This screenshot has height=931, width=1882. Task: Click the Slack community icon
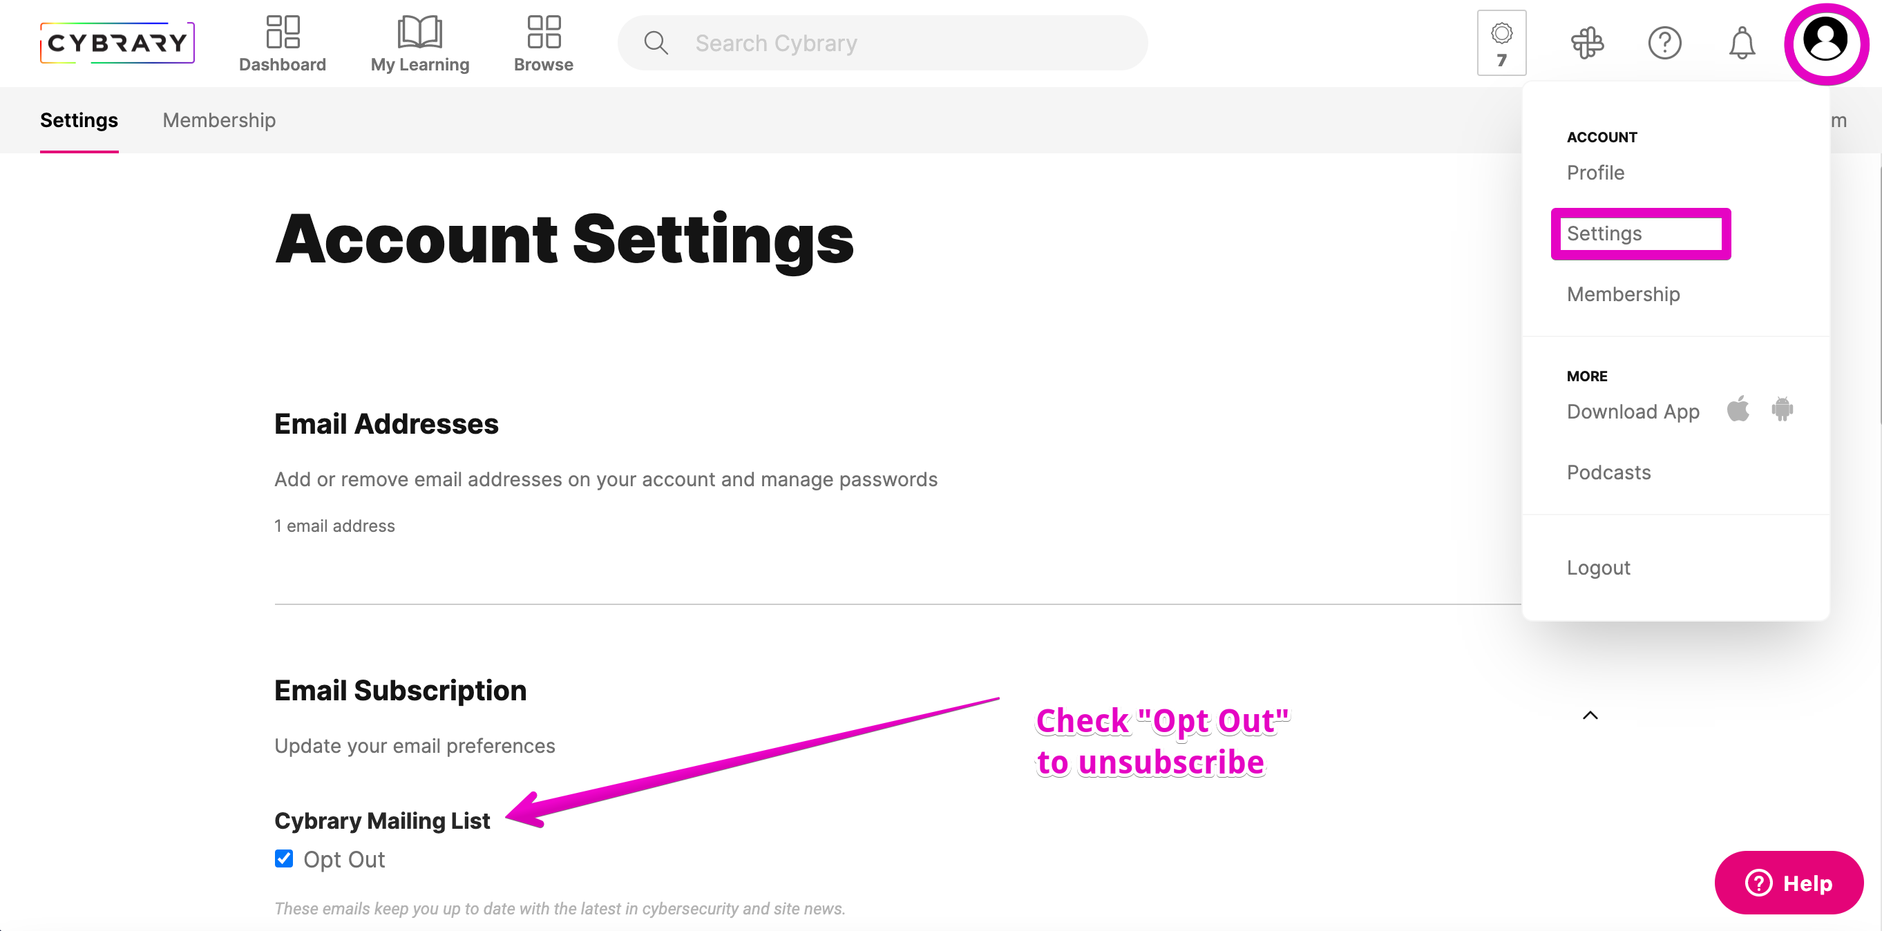[1587, 43]
